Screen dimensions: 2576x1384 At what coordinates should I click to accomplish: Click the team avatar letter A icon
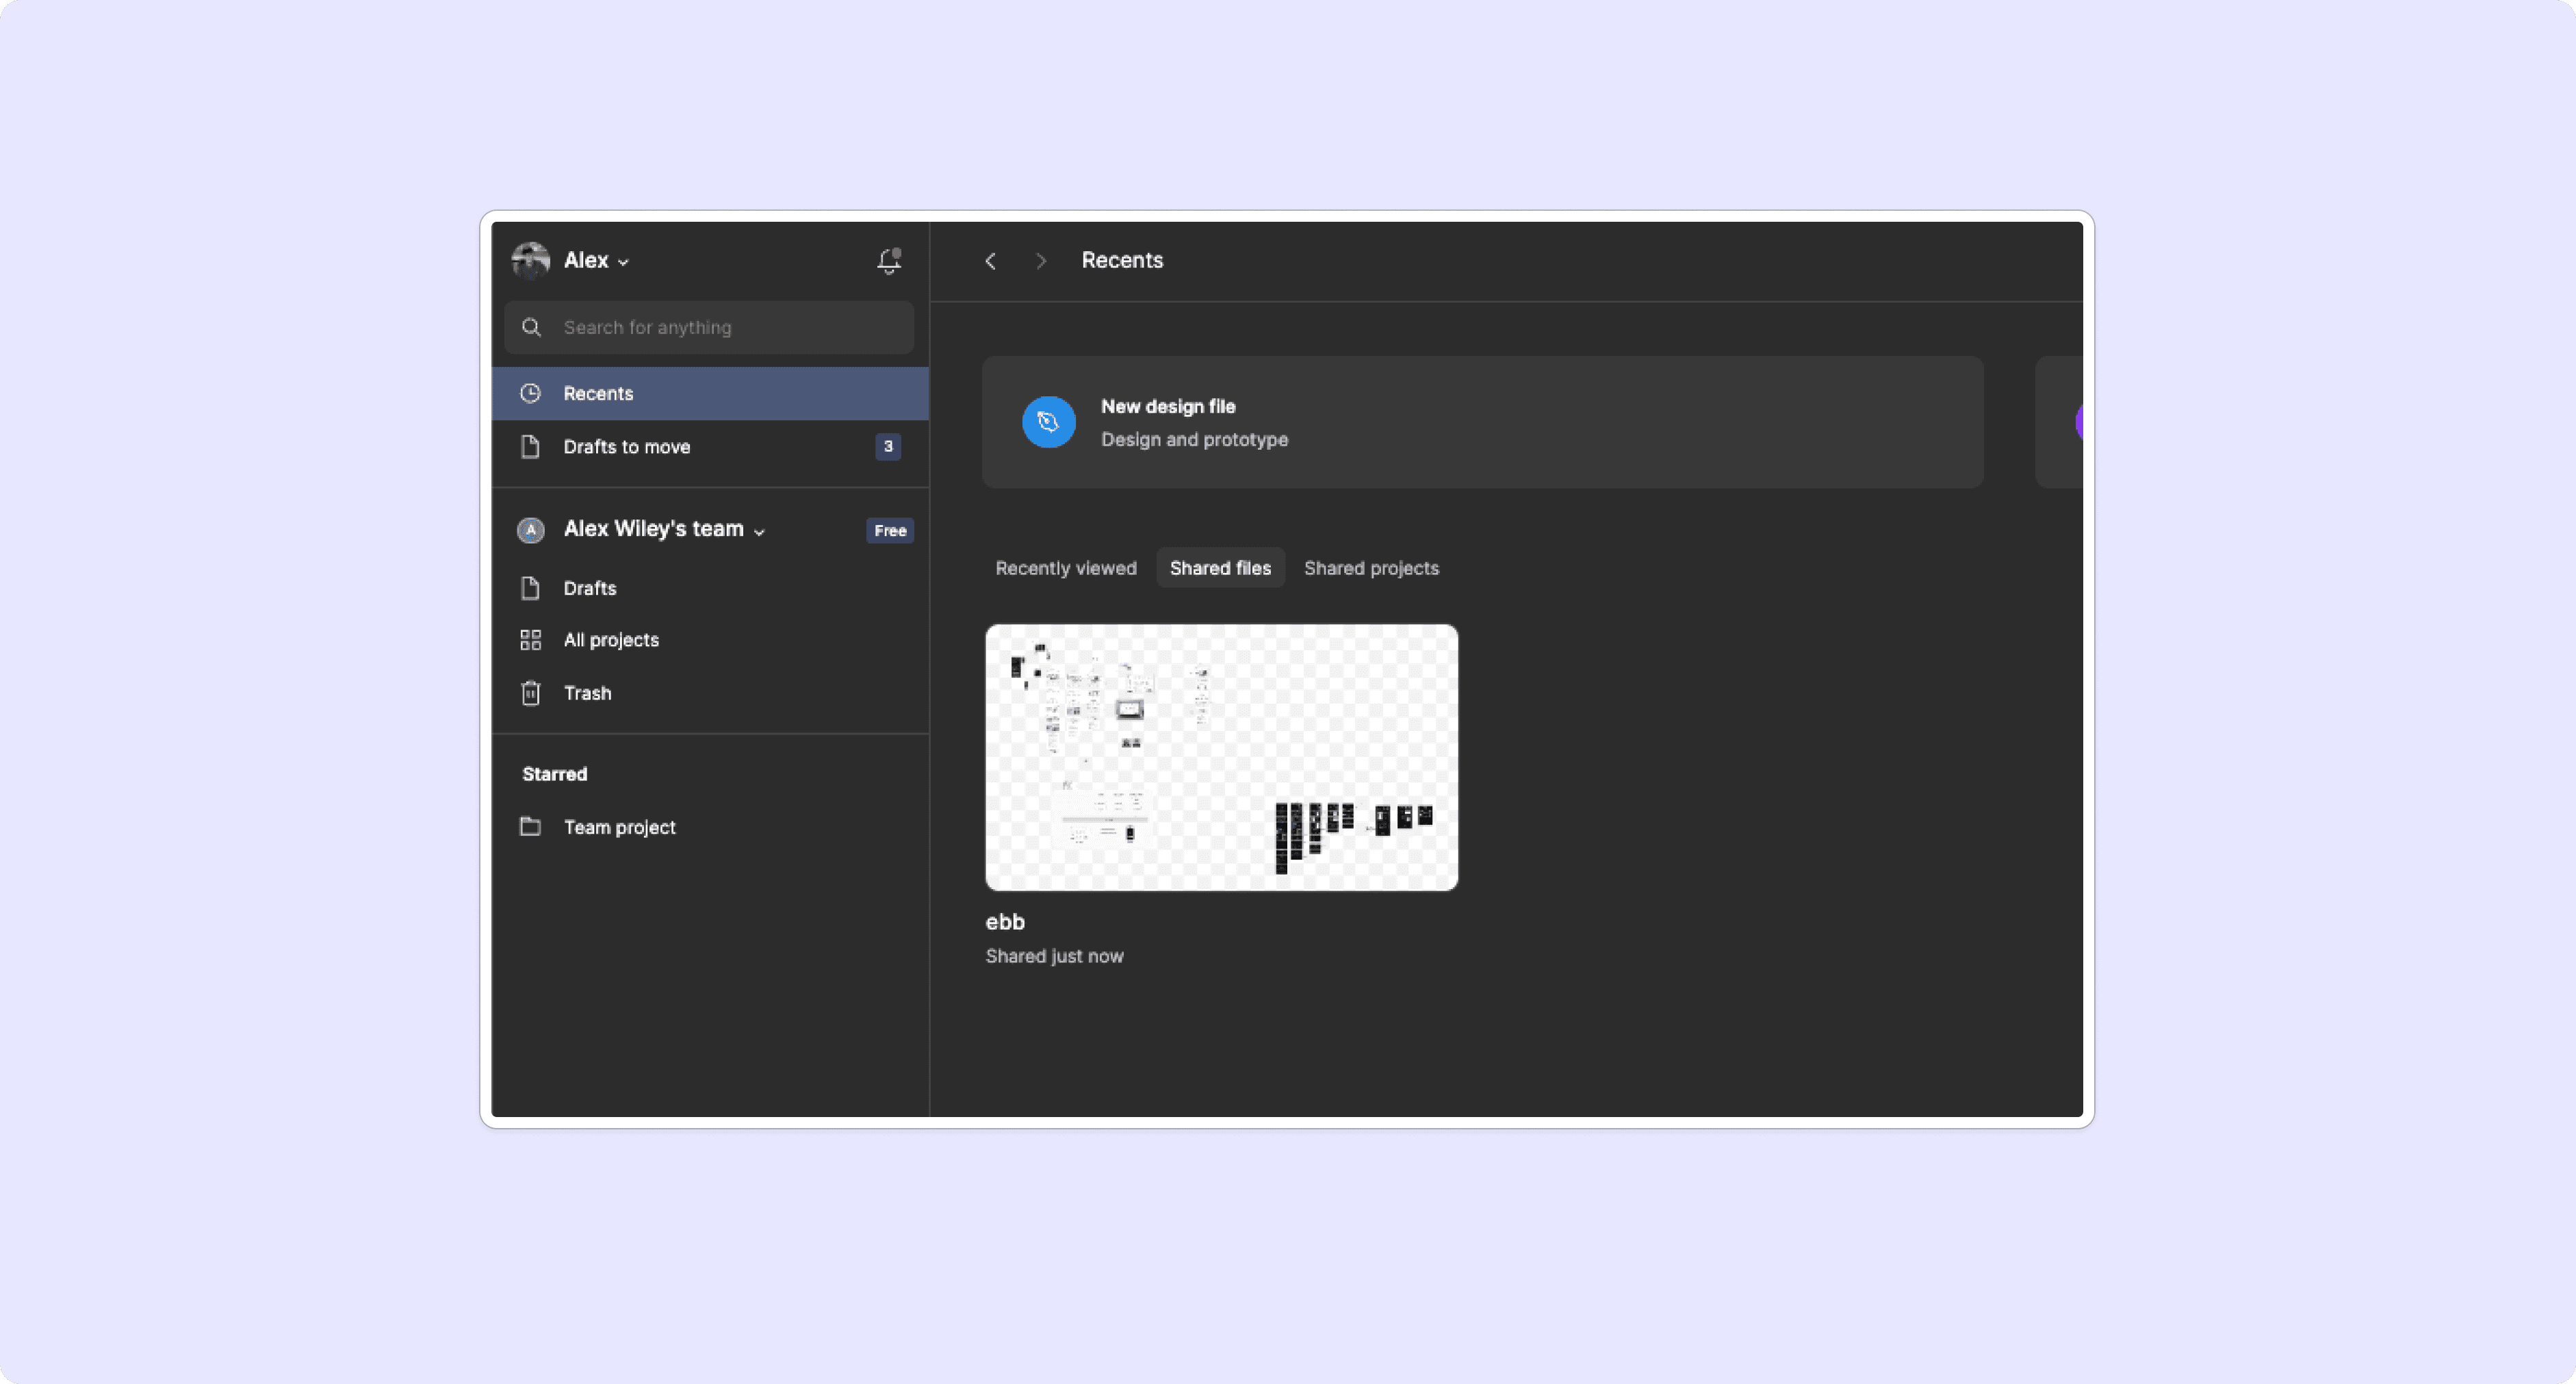pos(531,530)
